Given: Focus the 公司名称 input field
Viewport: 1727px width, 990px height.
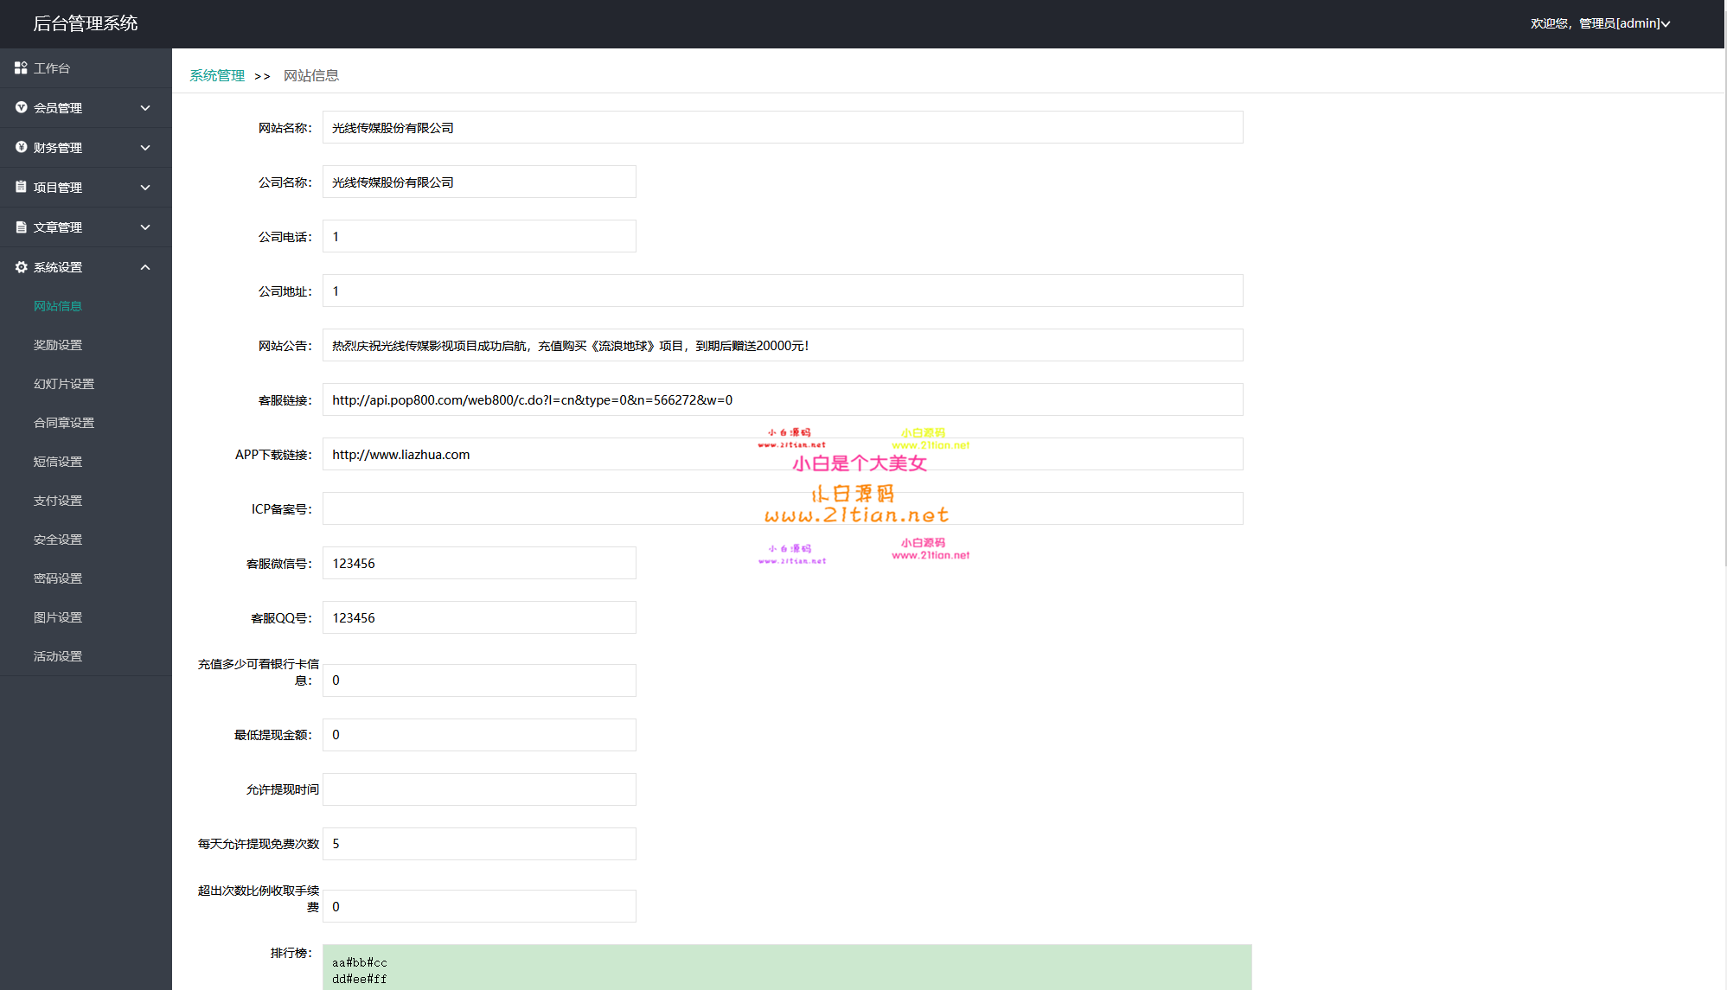Looking at the screenshot, I should [479, 182].
